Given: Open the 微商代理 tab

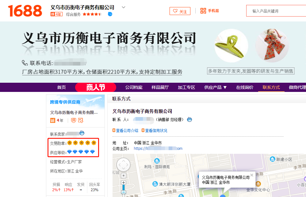Looking at the screenshot, I should pyautogui.click(x=297, y=87).
